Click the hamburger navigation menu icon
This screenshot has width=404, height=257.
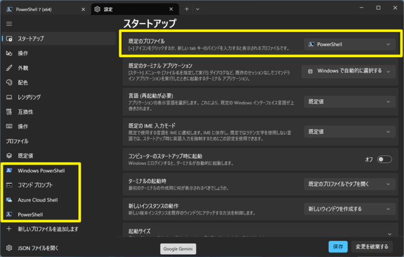click(x=9, y=24)
